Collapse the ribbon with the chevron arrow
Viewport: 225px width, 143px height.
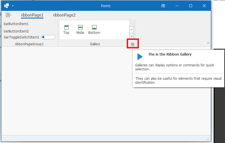[x=208, y=43]
